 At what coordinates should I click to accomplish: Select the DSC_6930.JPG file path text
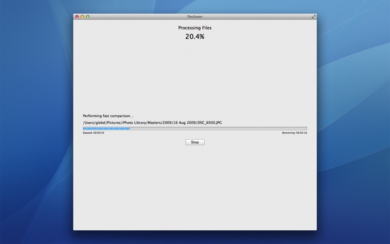point(152,122)
